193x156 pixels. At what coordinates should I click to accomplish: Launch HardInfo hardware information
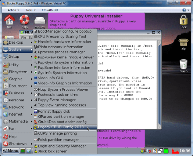pyautogui.click(x=65, y=42)
